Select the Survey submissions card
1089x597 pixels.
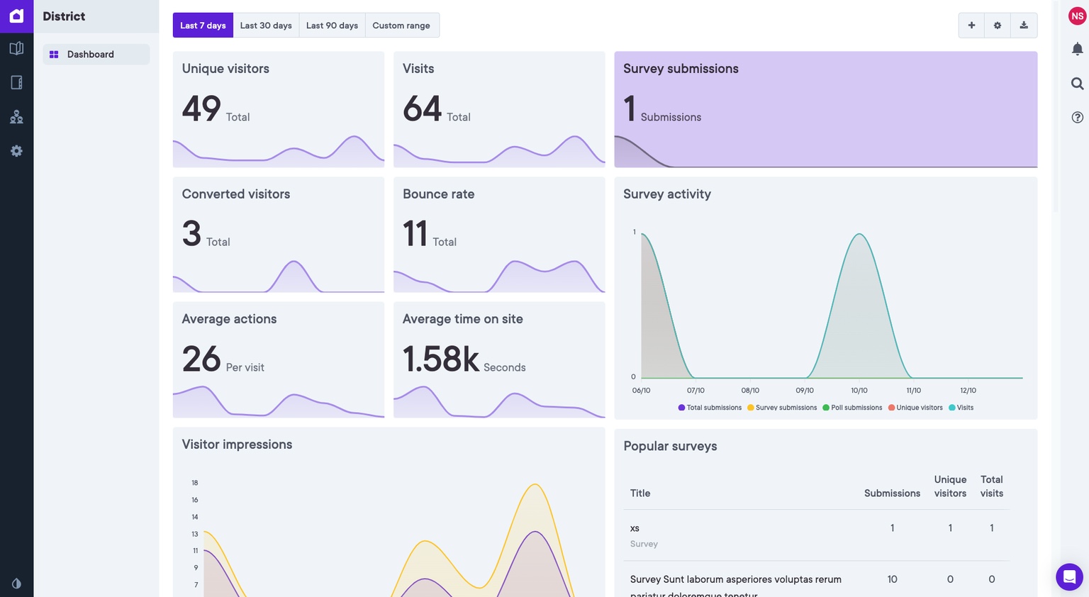(825, 109)
